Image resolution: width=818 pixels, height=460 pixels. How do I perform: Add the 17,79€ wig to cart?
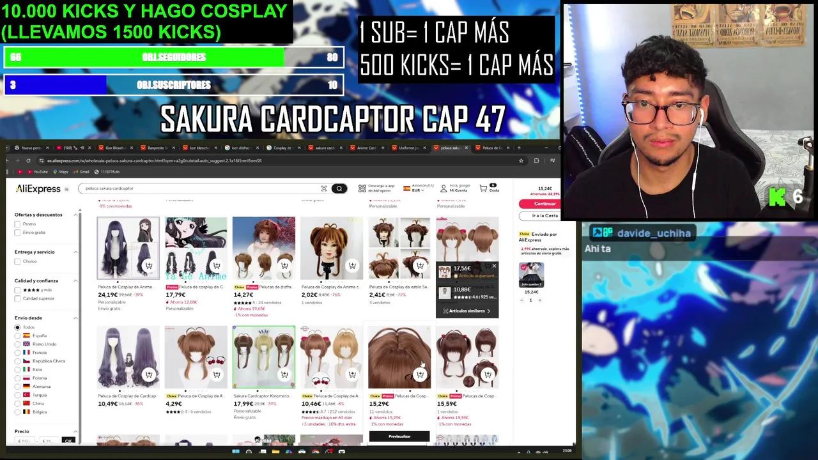pos(217,265)
